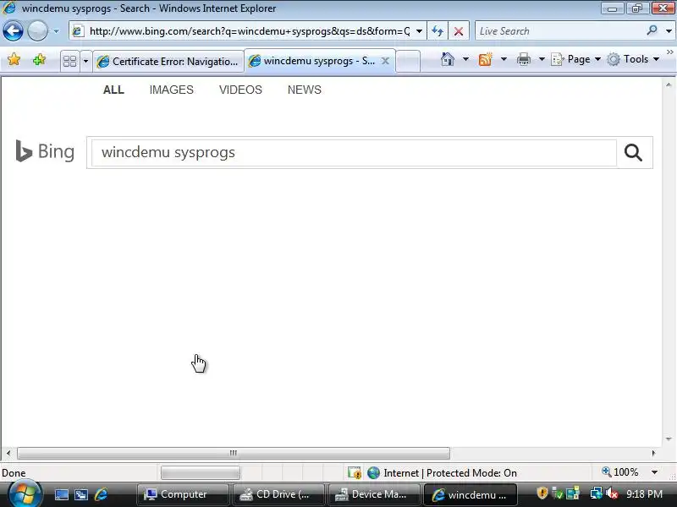Open a new blank tab
Screen dimensions: 677x507
coord(408,61)
